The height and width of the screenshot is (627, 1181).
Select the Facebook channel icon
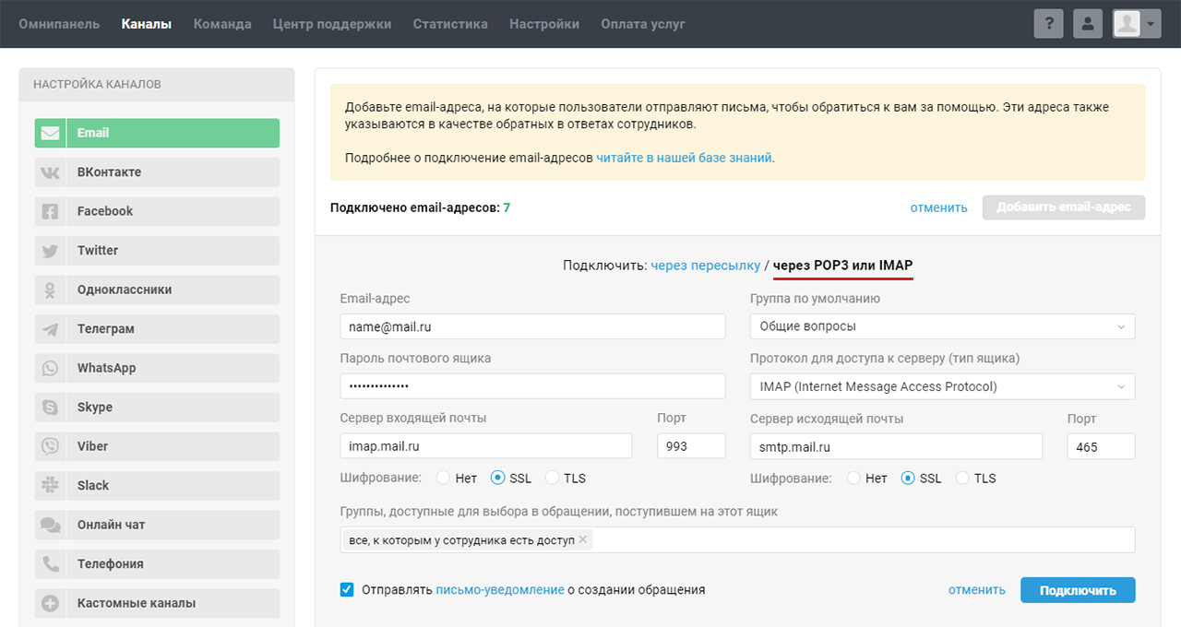coord(50,211)
